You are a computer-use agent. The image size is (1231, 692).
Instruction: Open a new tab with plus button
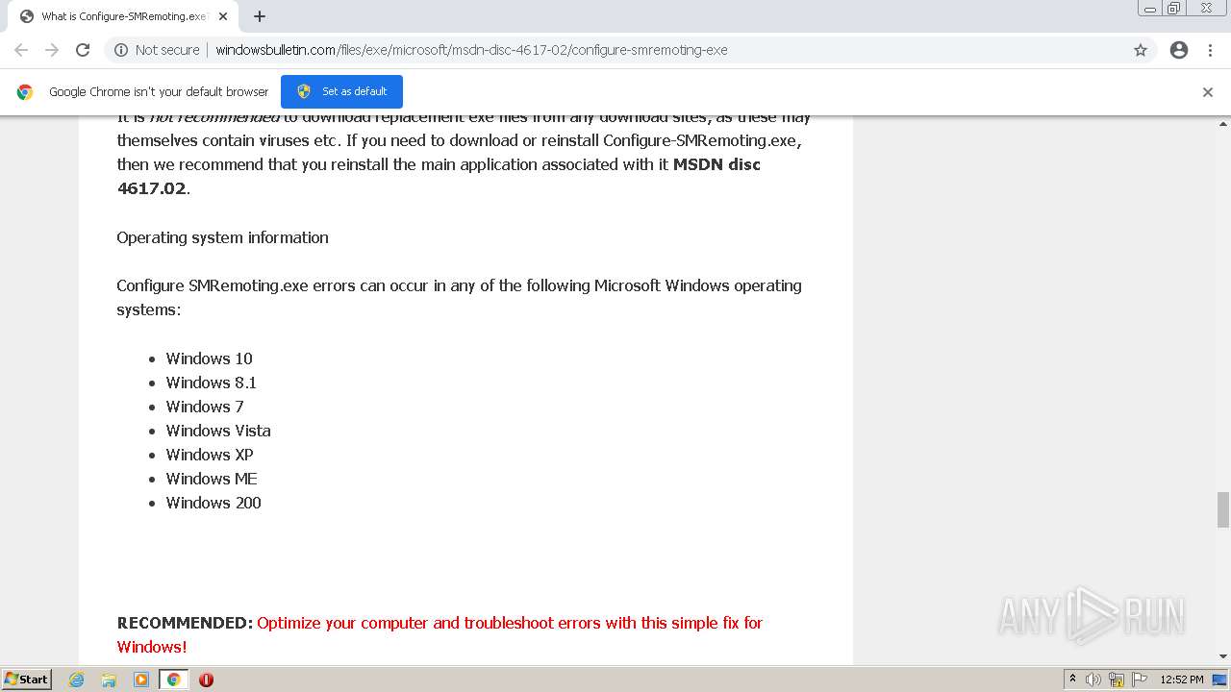pos(260,16)
